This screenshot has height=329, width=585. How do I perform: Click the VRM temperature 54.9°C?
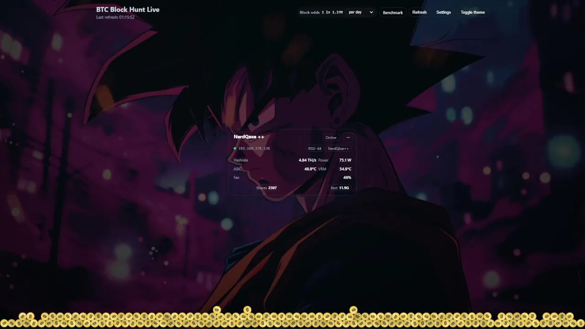(x=345, y=169)
